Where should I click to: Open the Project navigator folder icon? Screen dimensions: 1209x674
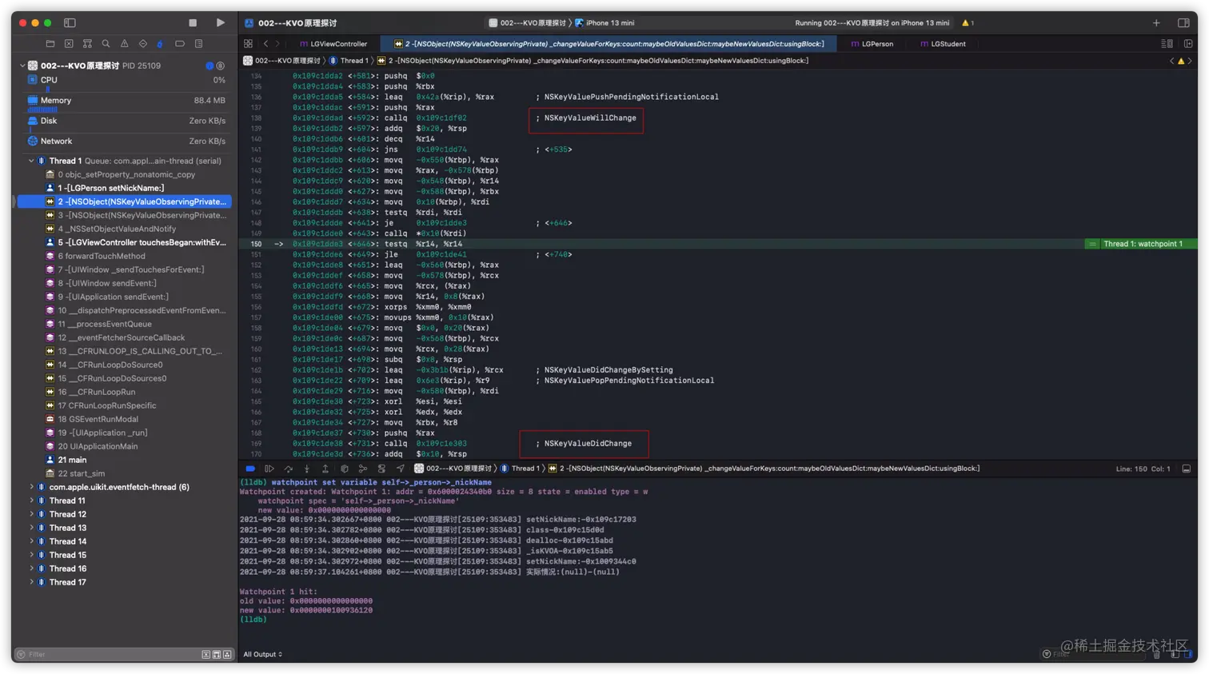pos(50,44)
